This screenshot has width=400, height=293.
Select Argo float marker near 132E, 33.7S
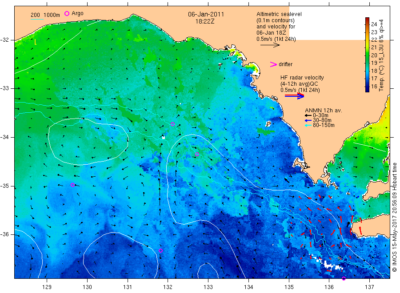[173, 124]
